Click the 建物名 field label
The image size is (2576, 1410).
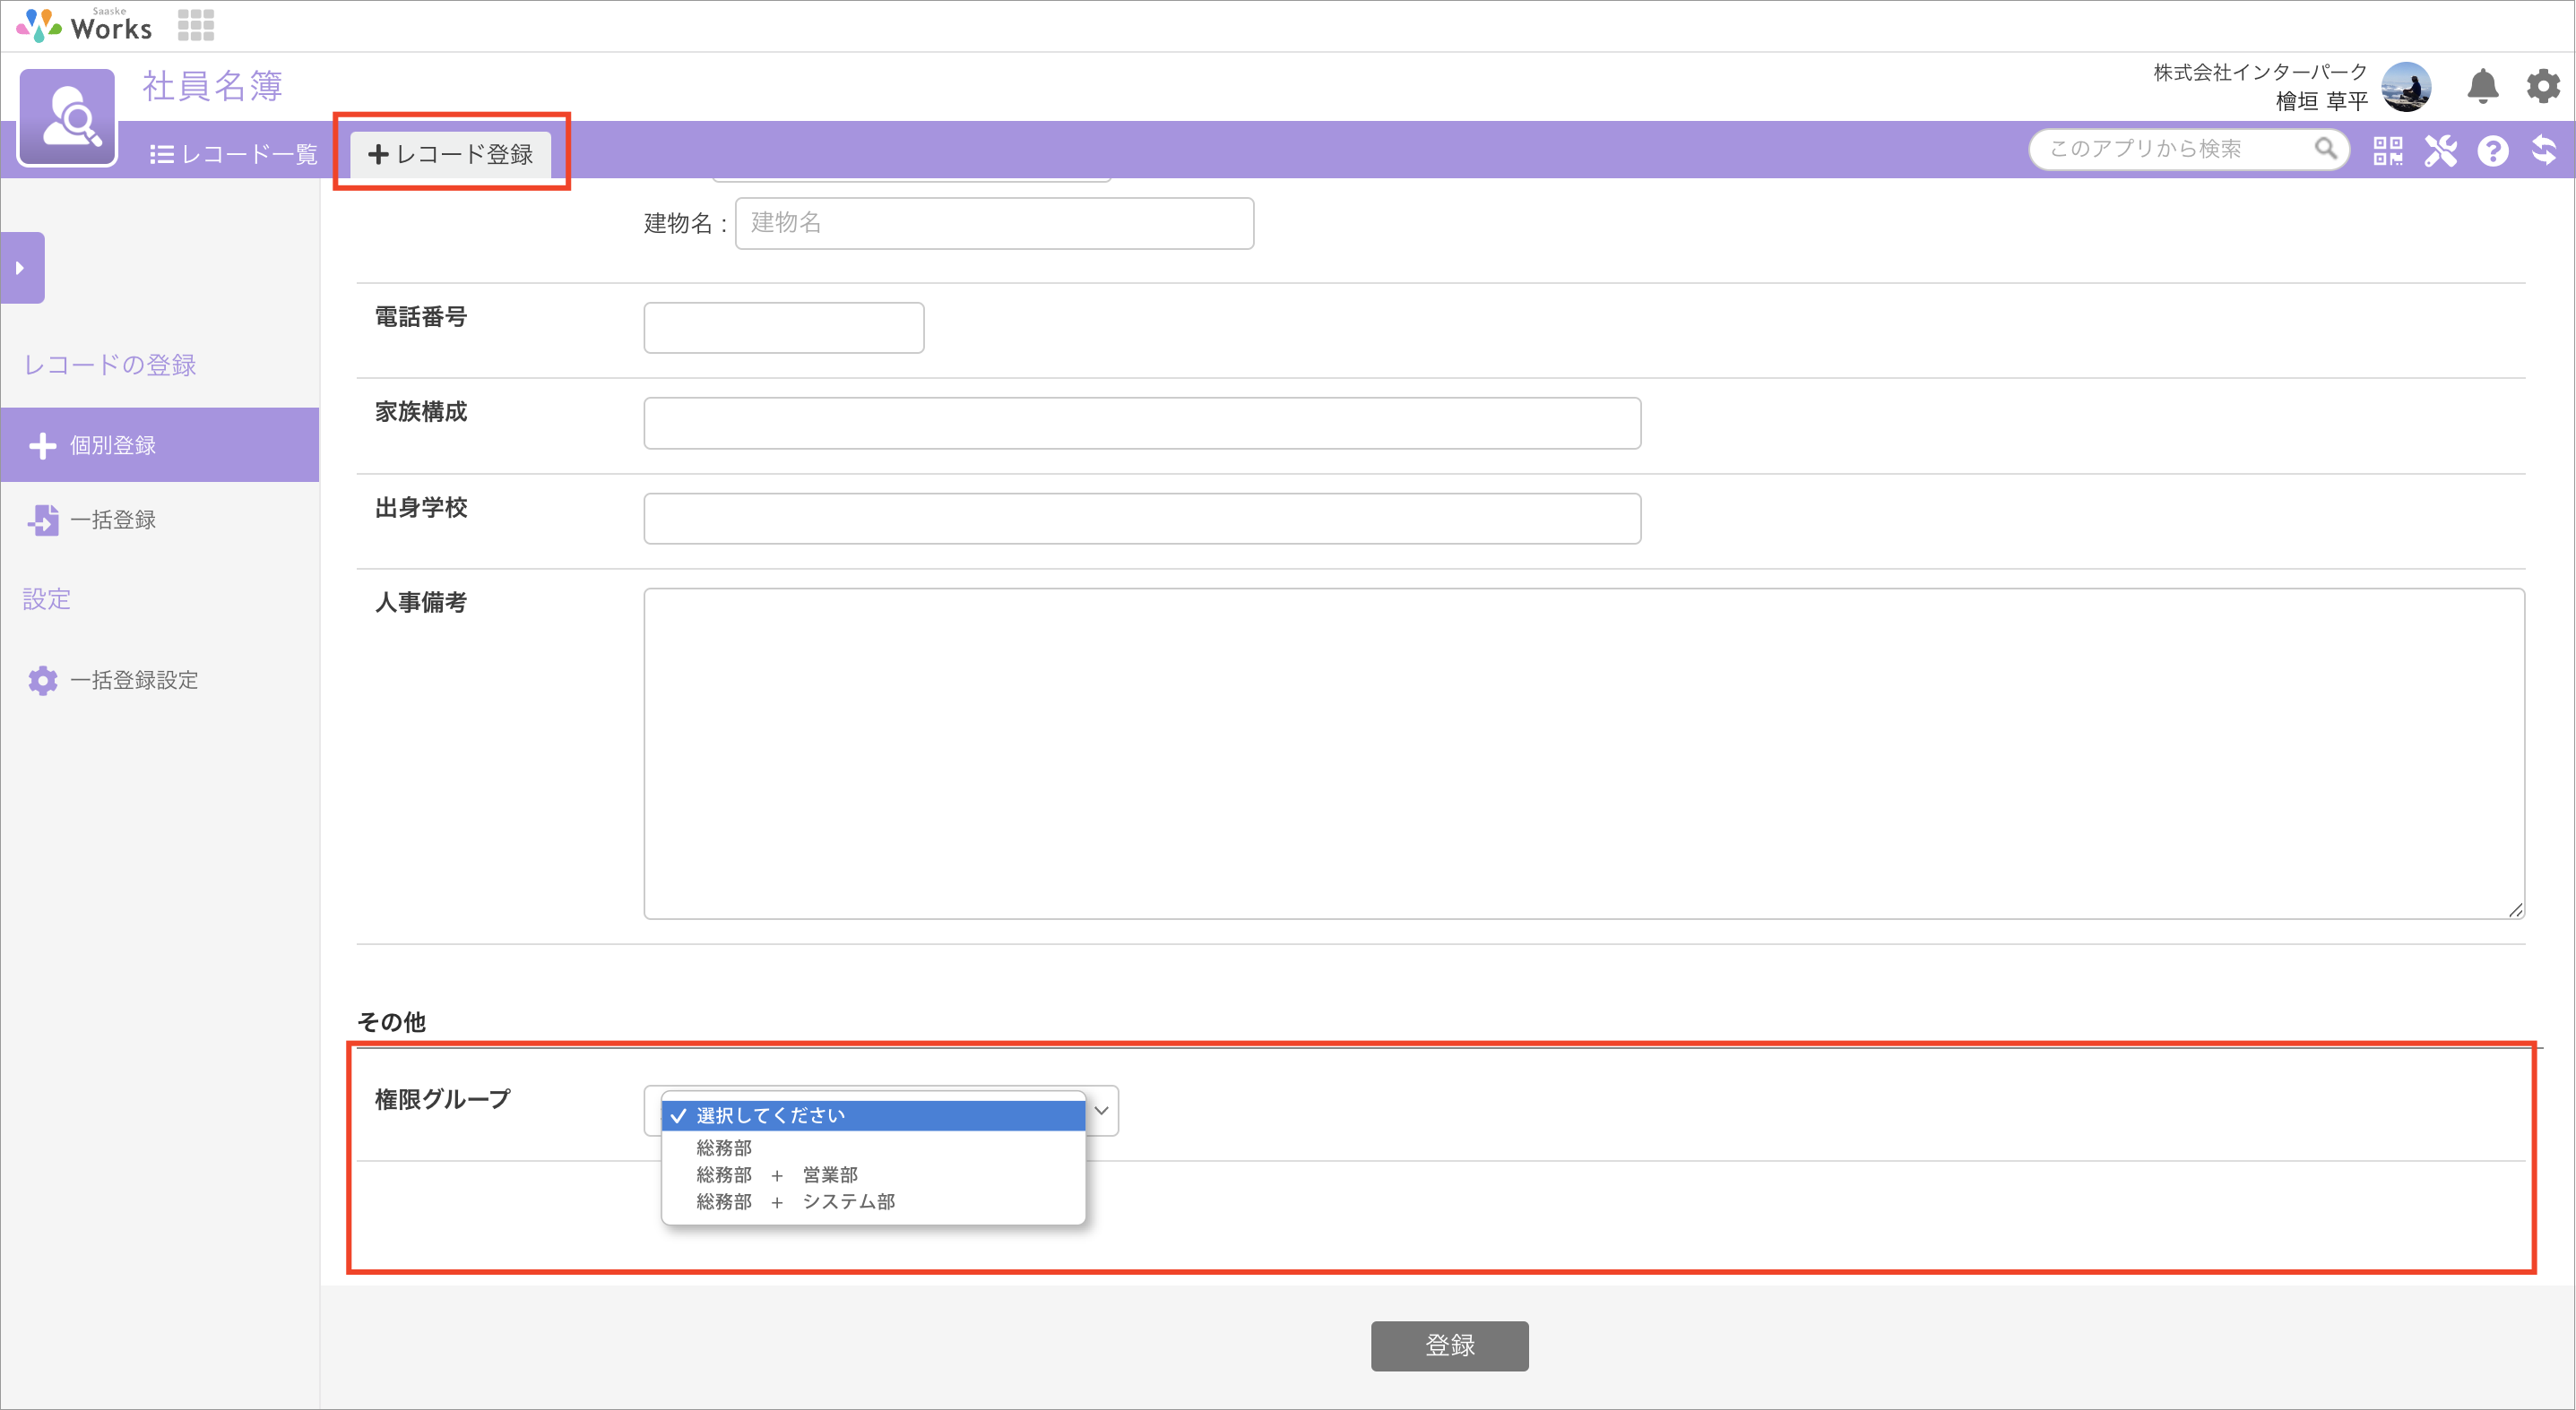685,223
